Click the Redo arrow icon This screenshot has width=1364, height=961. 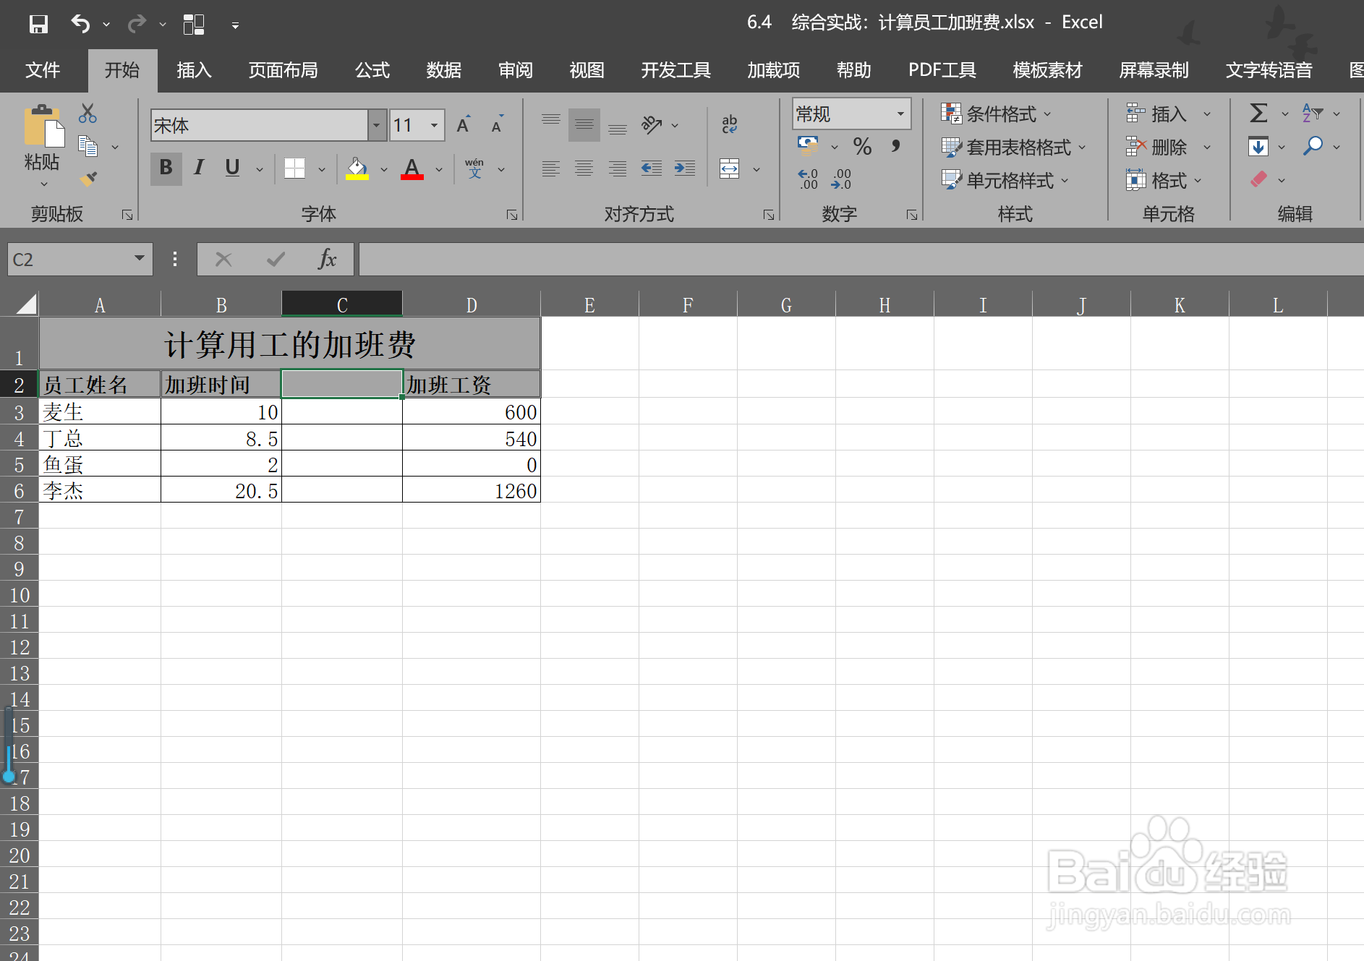pyautogui.click(x=136, y=24)
